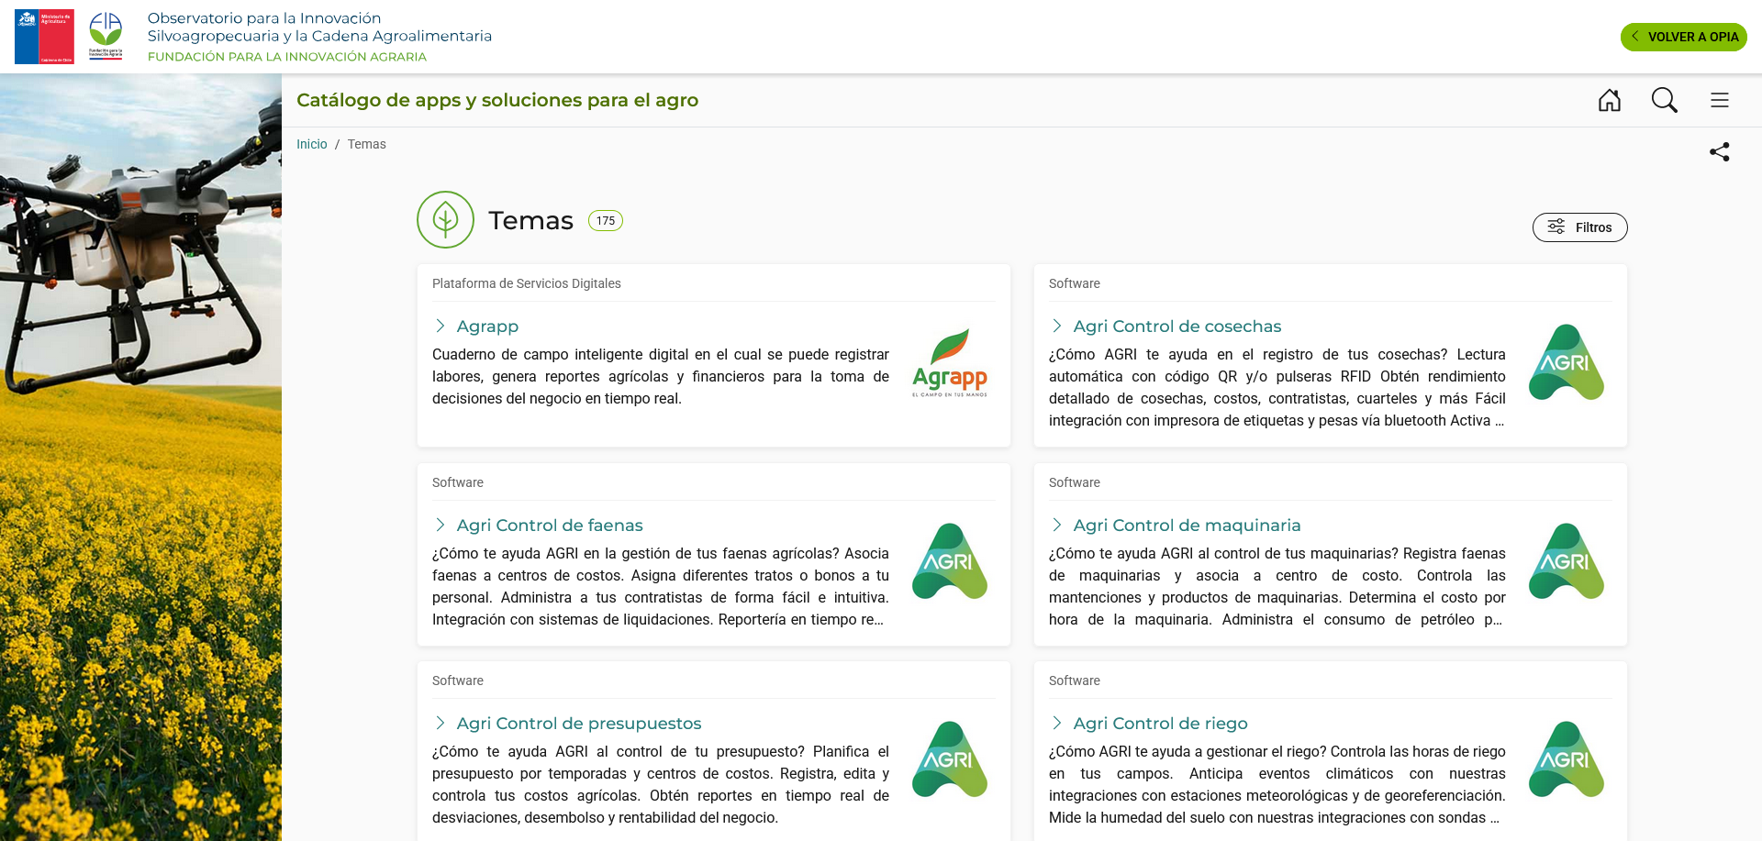
Task: Click the FIA foundation logo
Action: [x=106, y=36]
